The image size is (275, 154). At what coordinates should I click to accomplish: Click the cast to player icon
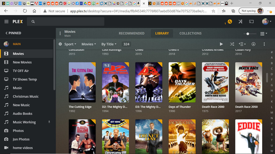pyautogui.click(x=251, y=22)
